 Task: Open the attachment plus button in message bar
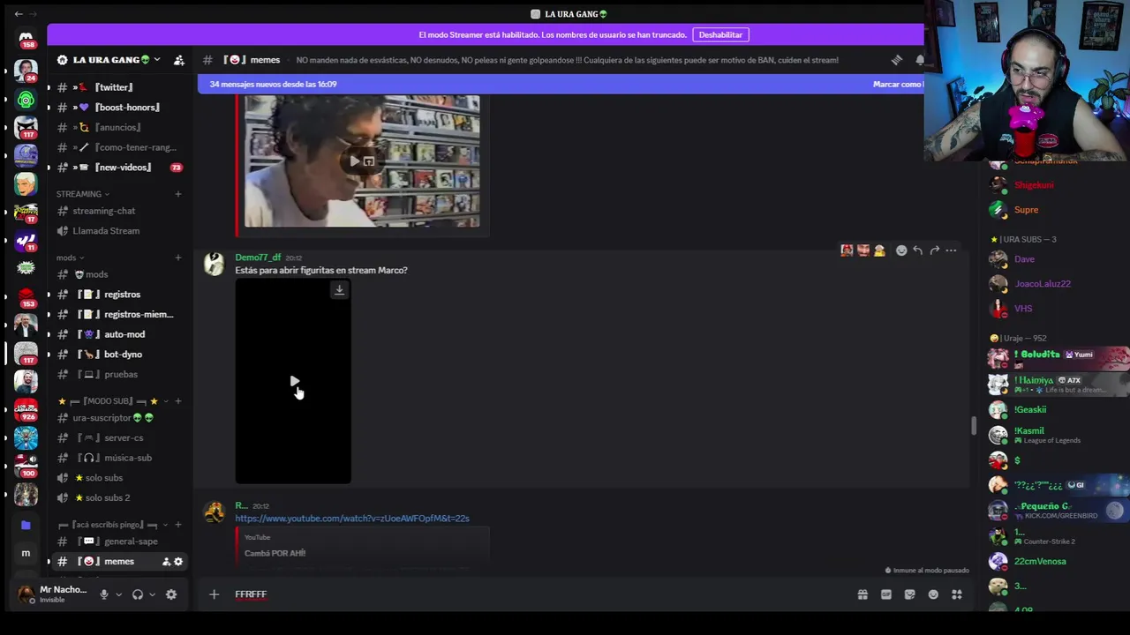[214, 594]
